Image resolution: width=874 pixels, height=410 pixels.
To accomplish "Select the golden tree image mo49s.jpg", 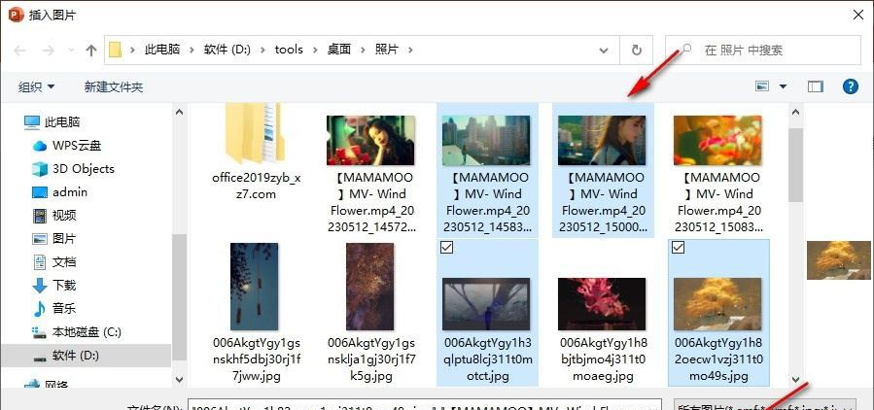I will (717, 304).
